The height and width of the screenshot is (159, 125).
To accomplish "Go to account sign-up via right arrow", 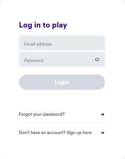I will [x=103, y=133].
